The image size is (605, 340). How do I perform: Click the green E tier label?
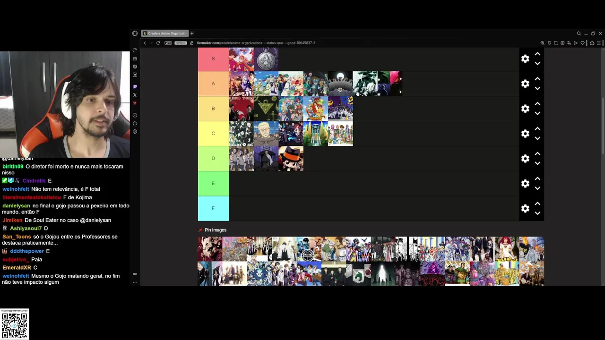click(x=213, y=183)
